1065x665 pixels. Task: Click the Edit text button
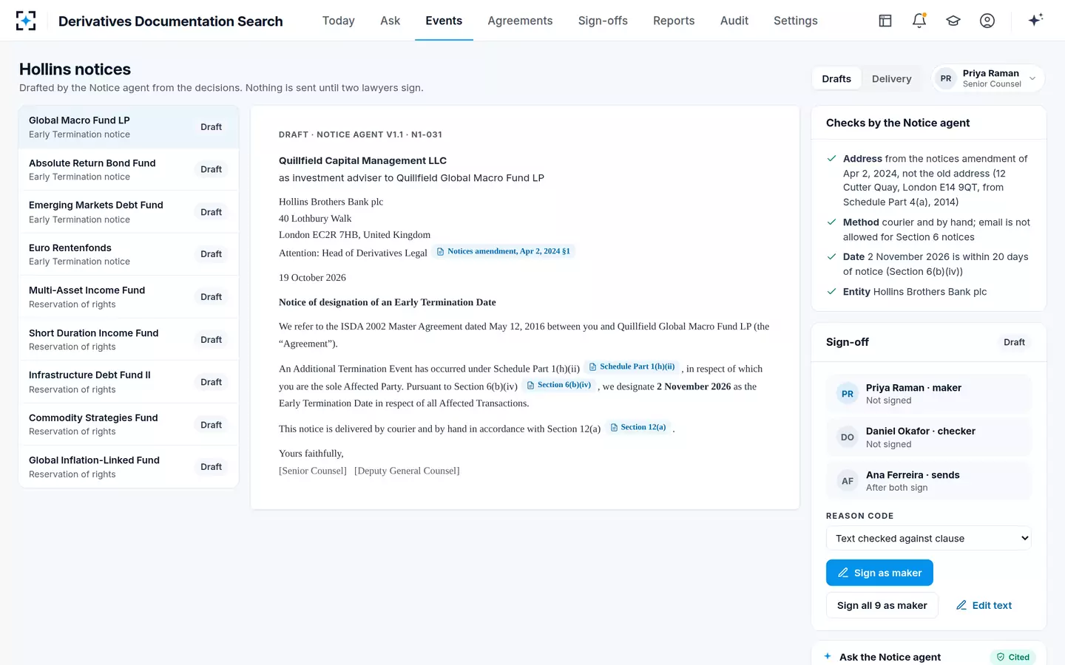[x=984, y=605]
